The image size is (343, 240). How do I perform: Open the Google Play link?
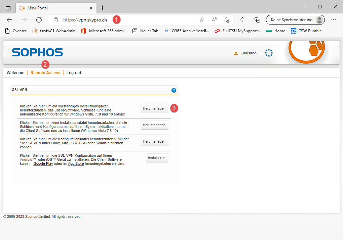[x=43, y=163]
